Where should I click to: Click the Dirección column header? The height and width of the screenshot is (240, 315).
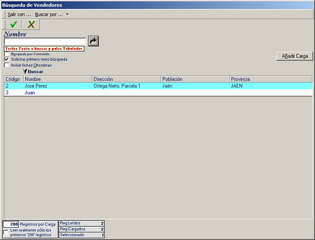coord(126,79)
